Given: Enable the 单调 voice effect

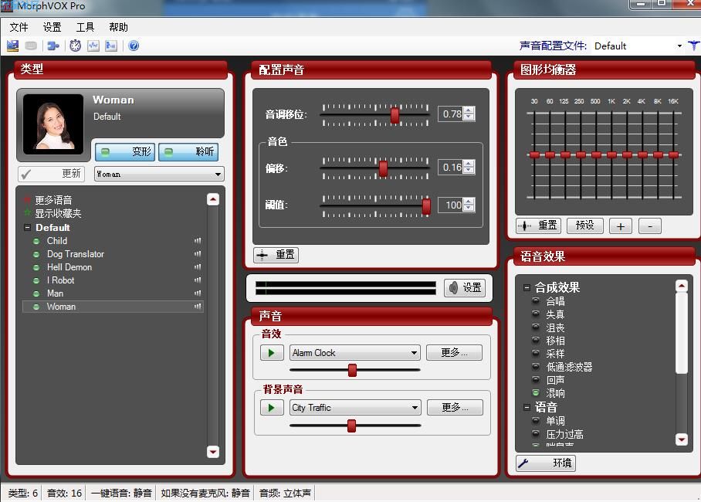Looking at the screenshot, I should (x=536, y=421).
